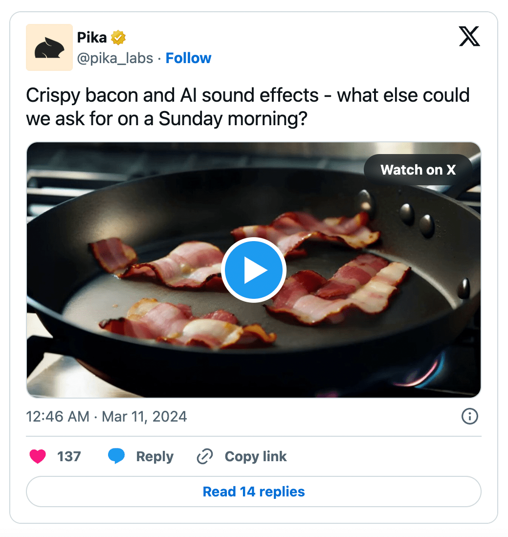Open the info icon beside the timestamp
Image resolution: width=508 pixels, height=537 pixels.
tap(469, 416)
